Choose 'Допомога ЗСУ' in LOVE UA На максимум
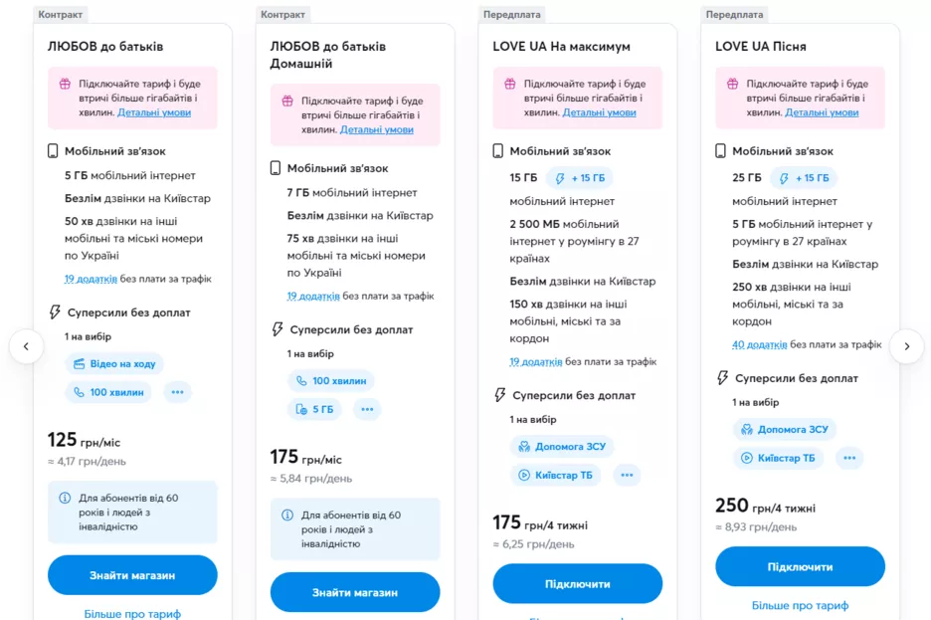This screenshot has height=620, width=931. [x=562, y=446]
